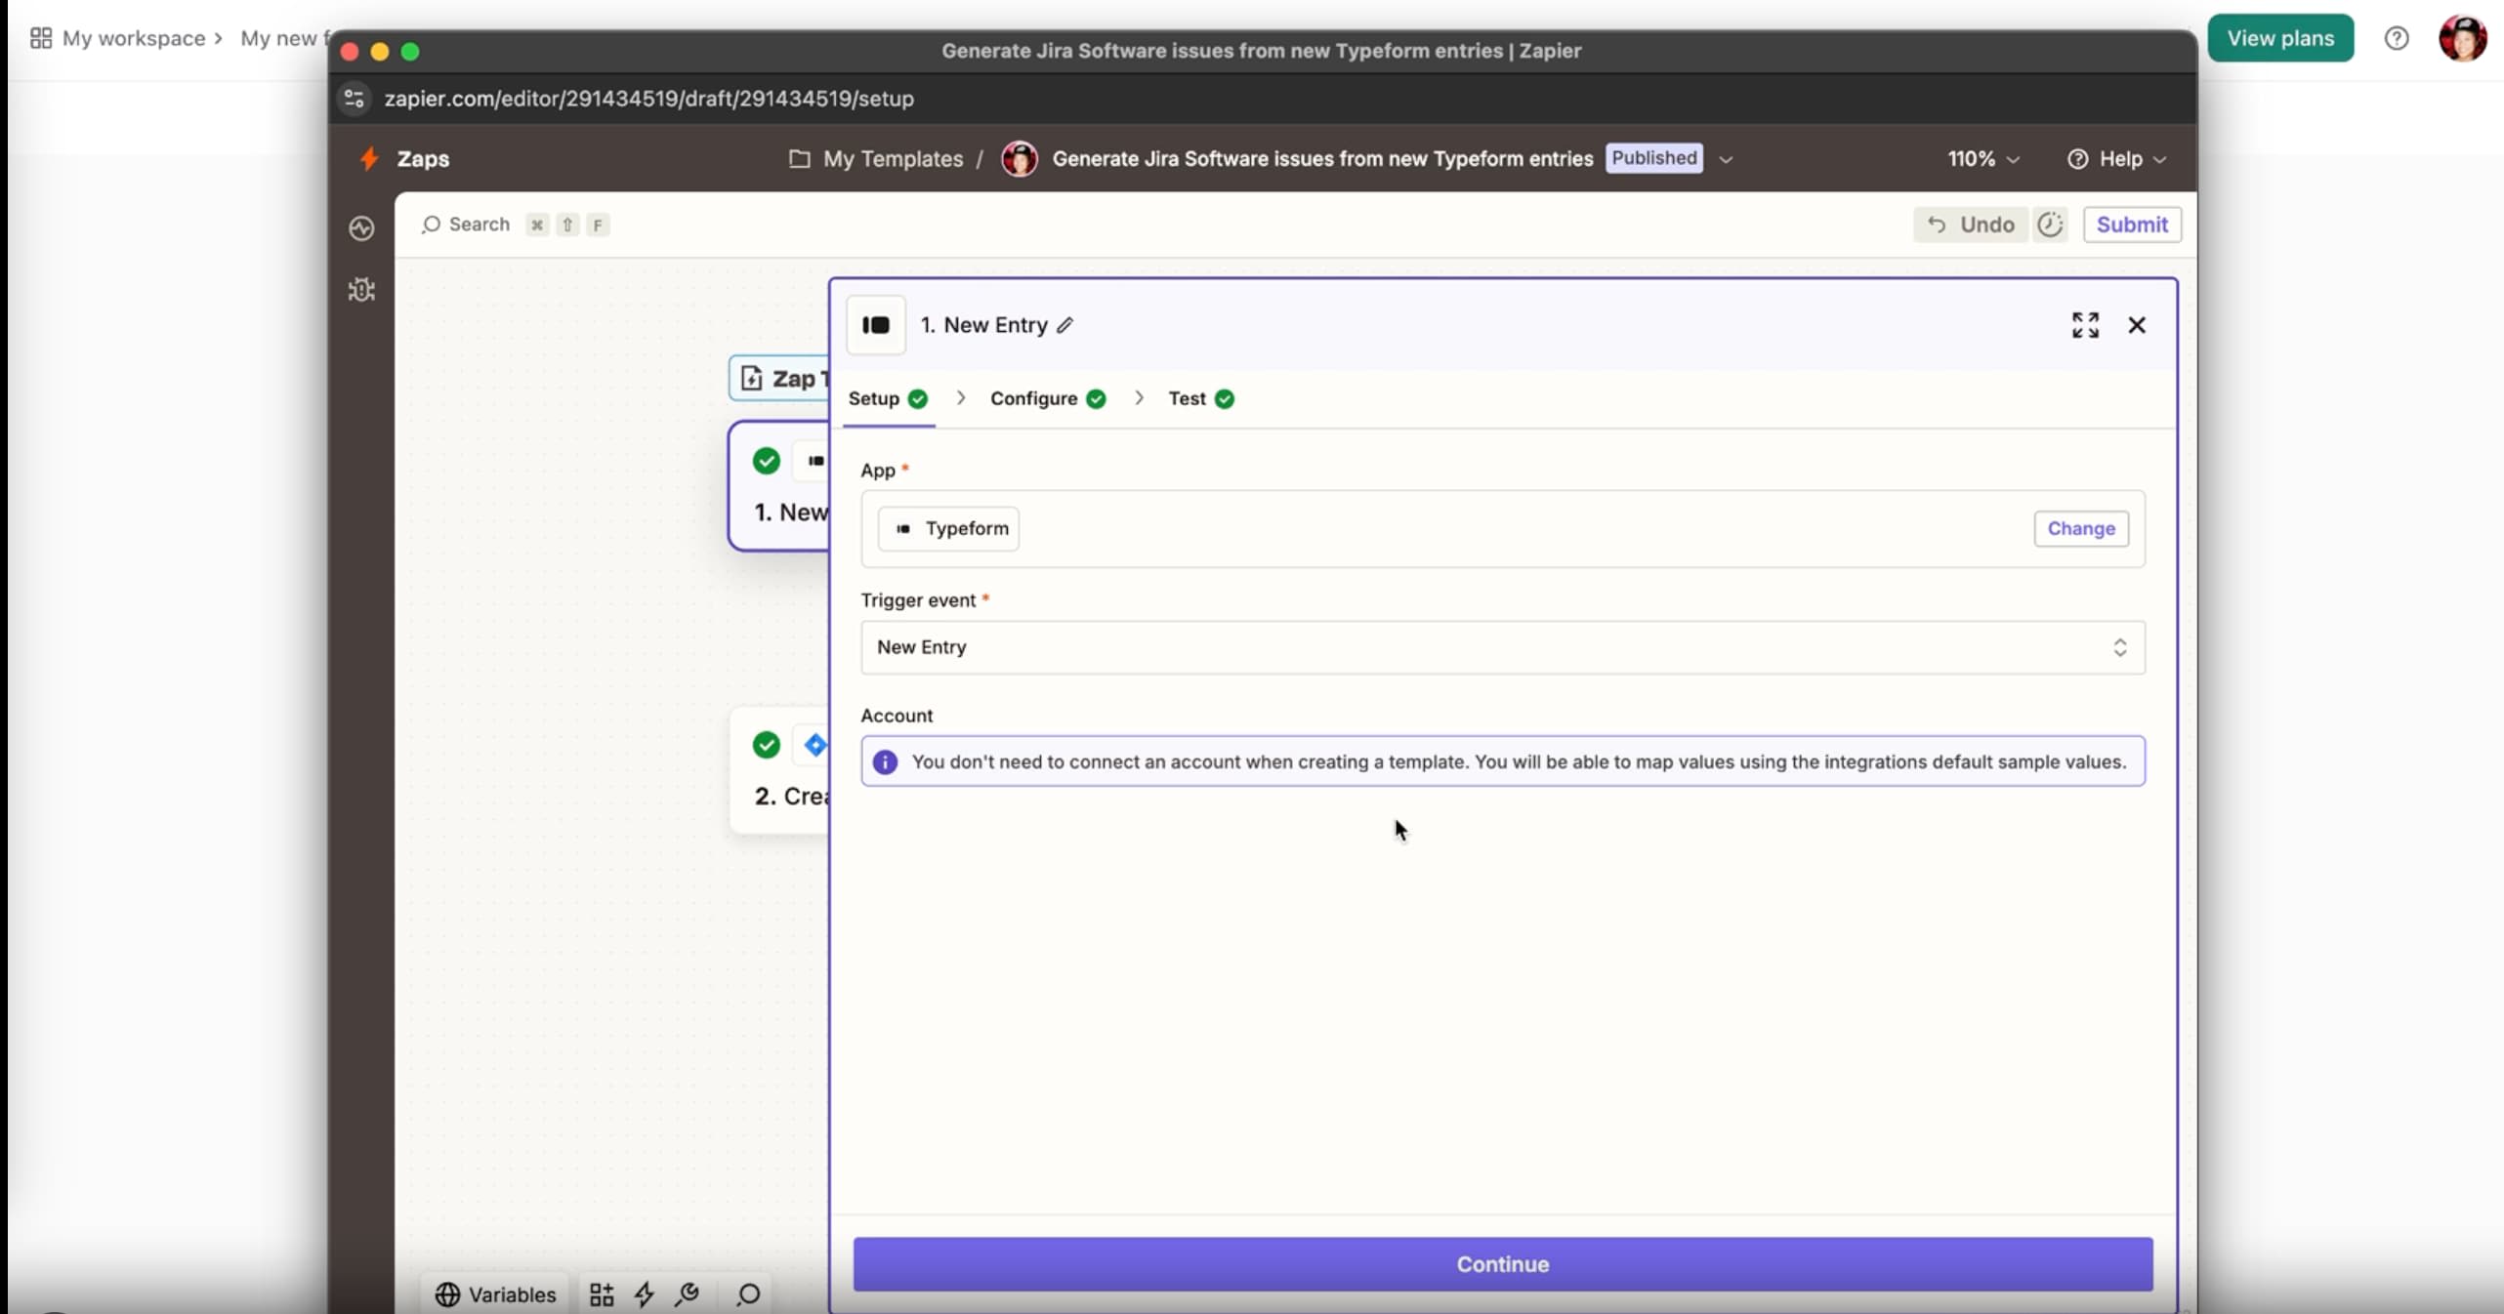Click the Continue button
This screenshot has height=1314, width=2504.
[x=1503, y=1264]
